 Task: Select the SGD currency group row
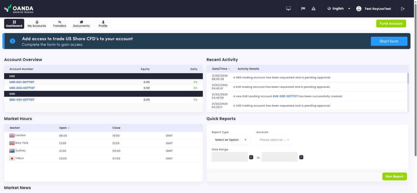103,94
